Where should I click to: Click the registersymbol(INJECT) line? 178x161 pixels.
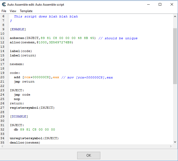pos(32,108)
